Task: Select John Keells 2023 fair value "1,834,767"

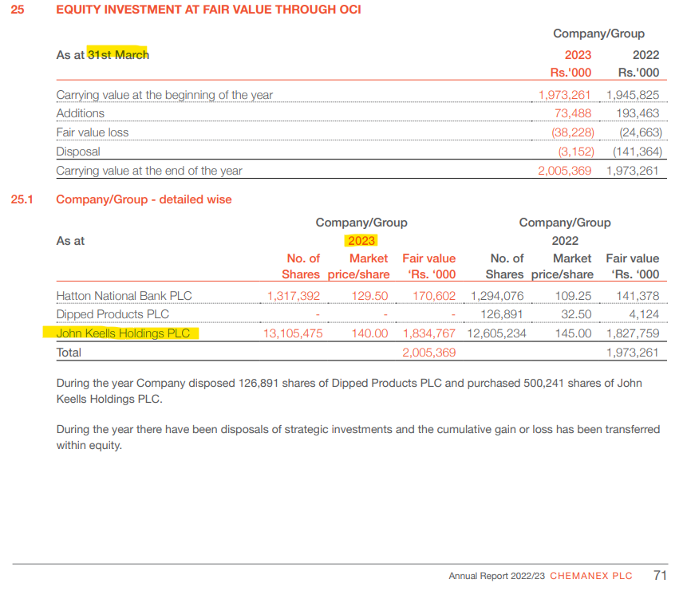Action: [x=429, y=333]
